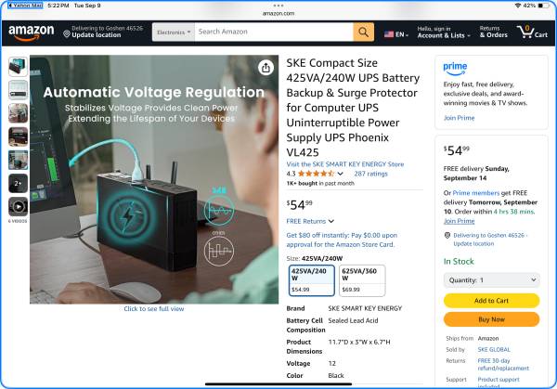Expand the 4.3 star rating popover arrow
This screenshot has width=557, height=389.
coord(340,174)
